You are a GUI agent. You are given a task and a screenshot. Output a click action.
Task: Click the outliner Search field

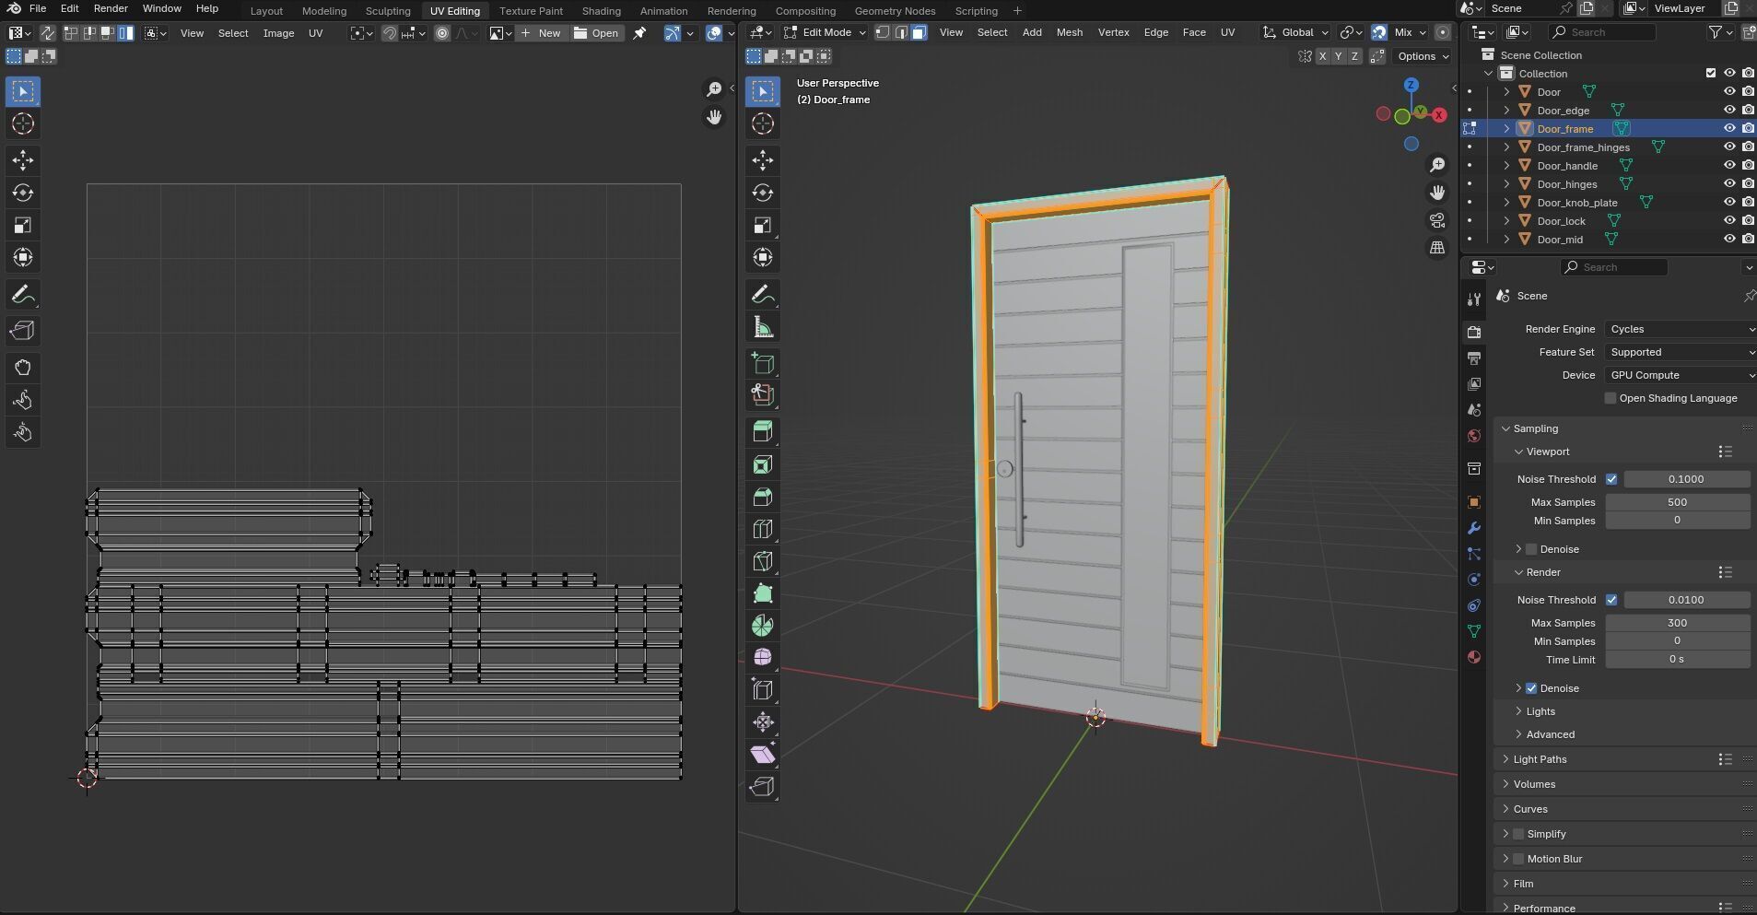pyautogui.click(x=1601, y=32)
